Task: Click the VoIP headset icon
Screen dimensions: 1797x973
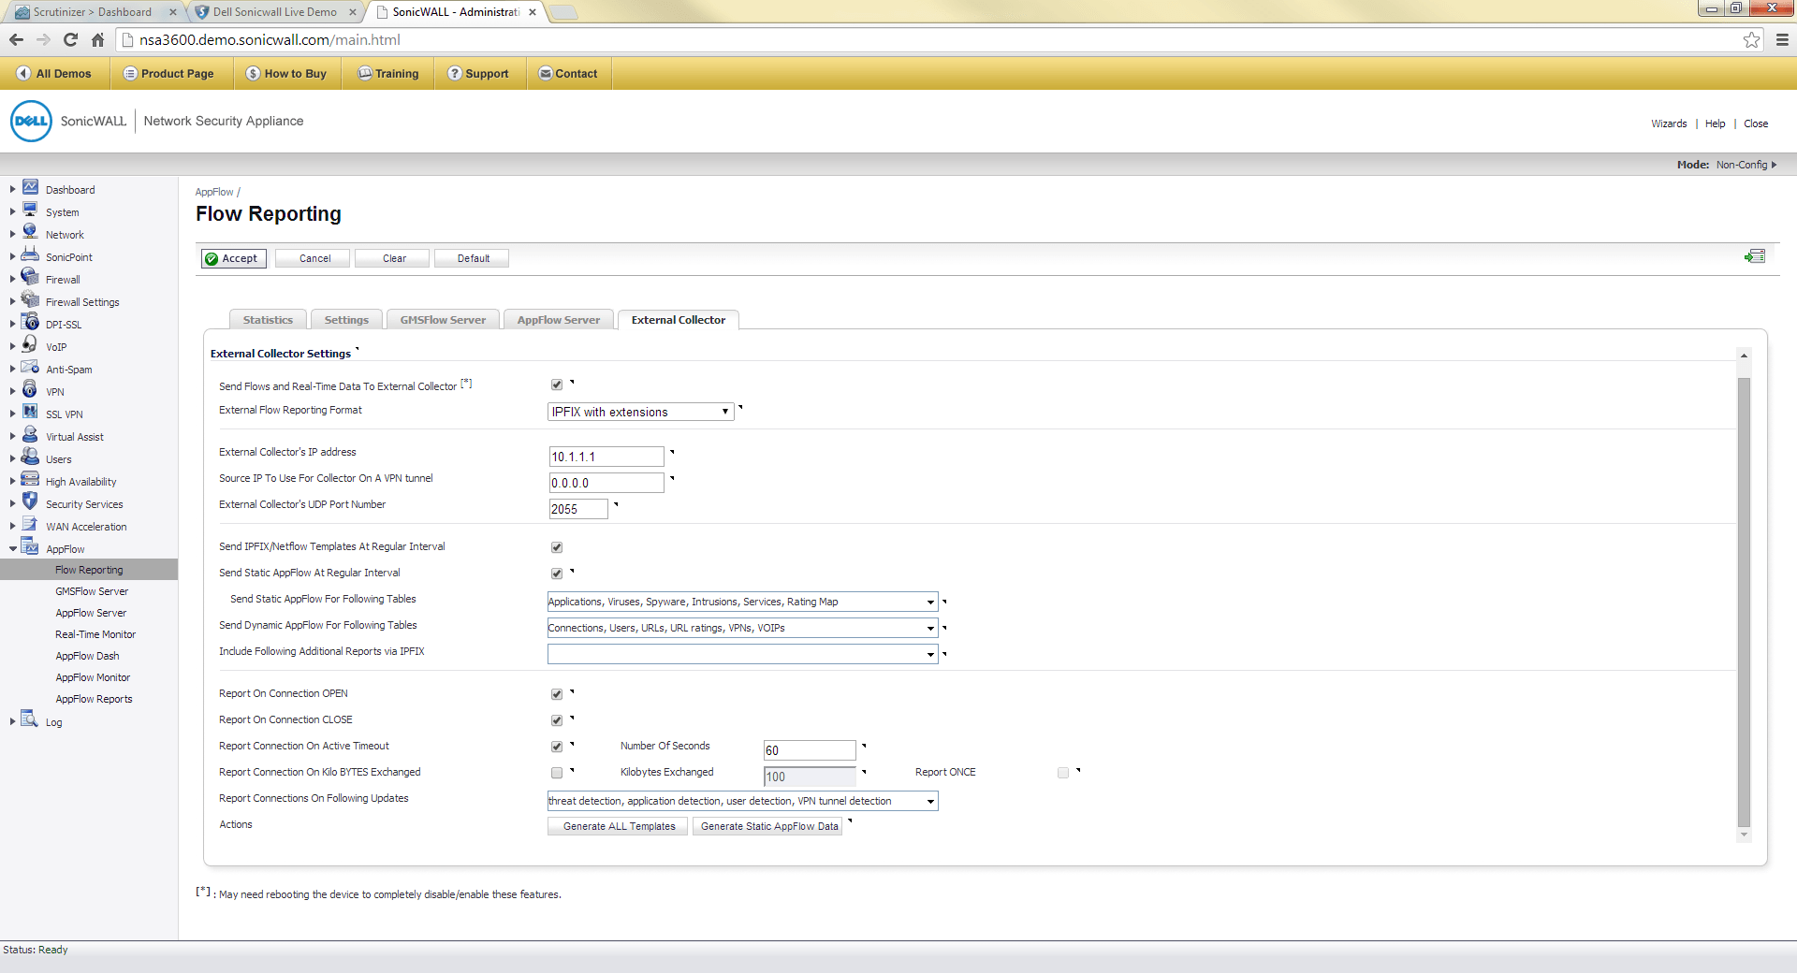Action: coord(30,345)
